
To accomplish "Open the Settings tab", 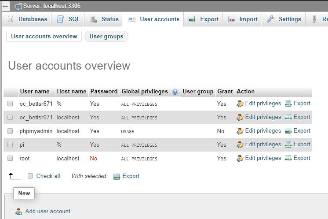I will tap(283, 19).
